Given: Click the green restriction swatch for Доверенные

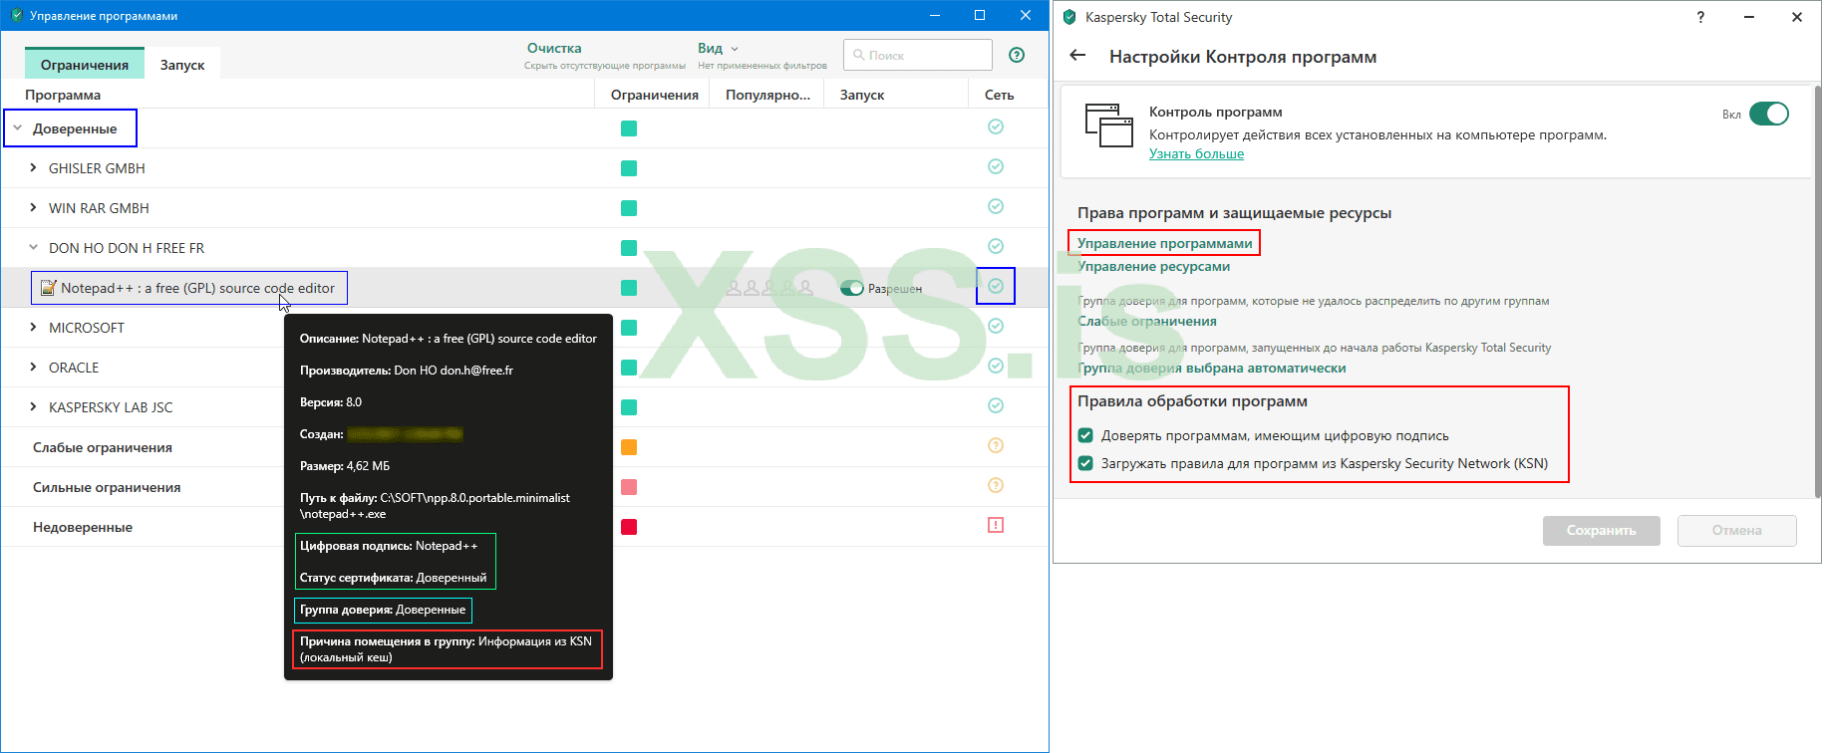Looking at the screenshot, I should 629,128.
